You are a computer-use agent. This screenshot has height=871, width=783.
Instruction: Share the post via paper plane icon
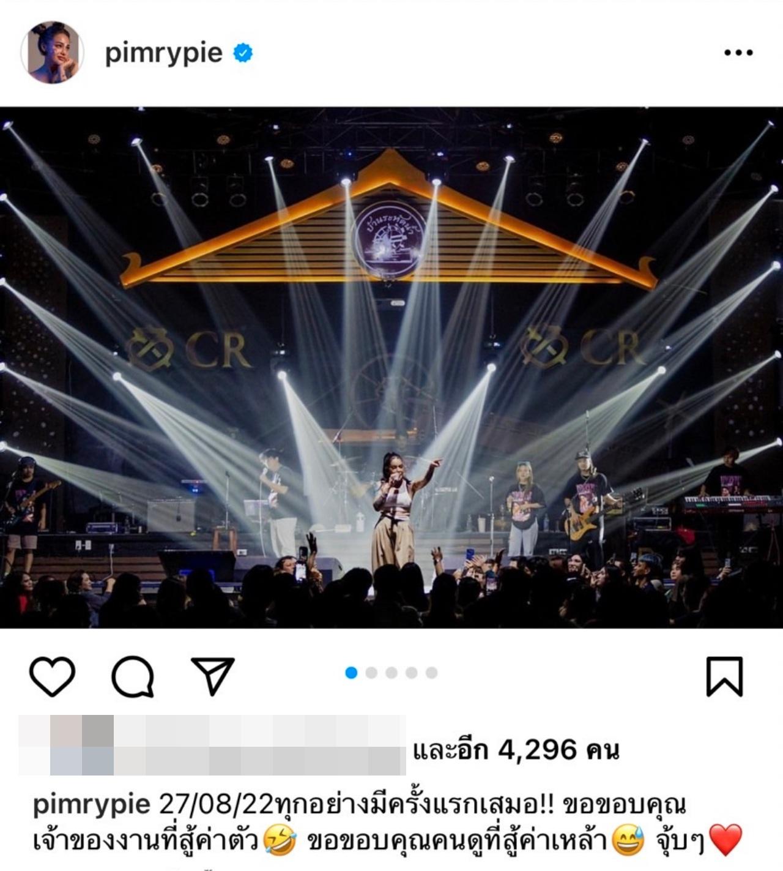pos(213,676)
